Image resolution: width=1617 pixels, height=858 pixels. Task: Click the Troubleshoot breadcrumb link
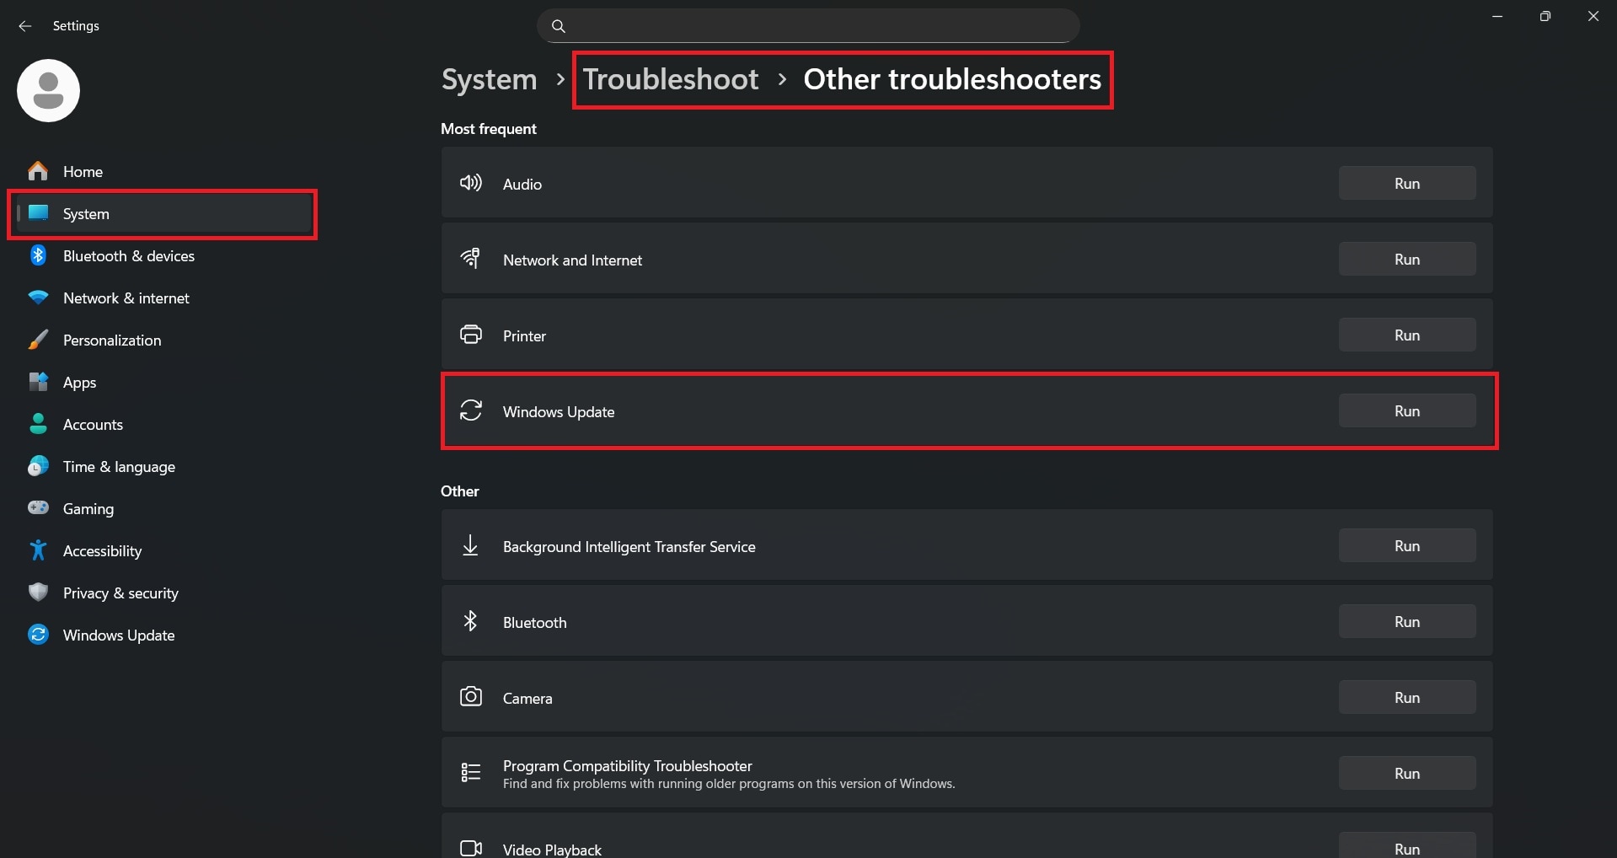point(671,79)
